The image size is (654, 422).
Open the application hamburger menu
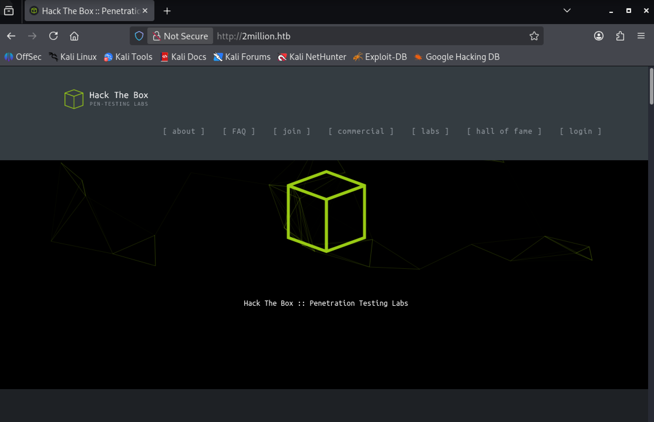coord(641,36)
